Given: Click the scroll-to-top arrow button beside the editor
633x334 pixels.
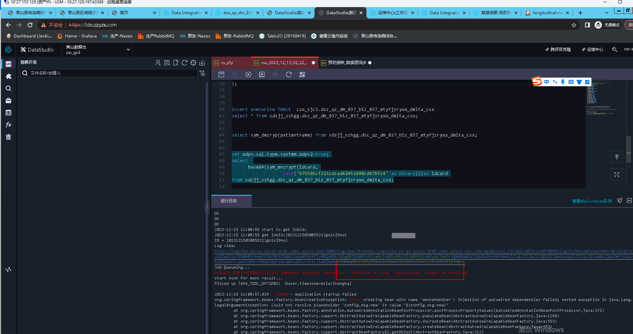Looking at the screenshot, I should coord(616,157).
